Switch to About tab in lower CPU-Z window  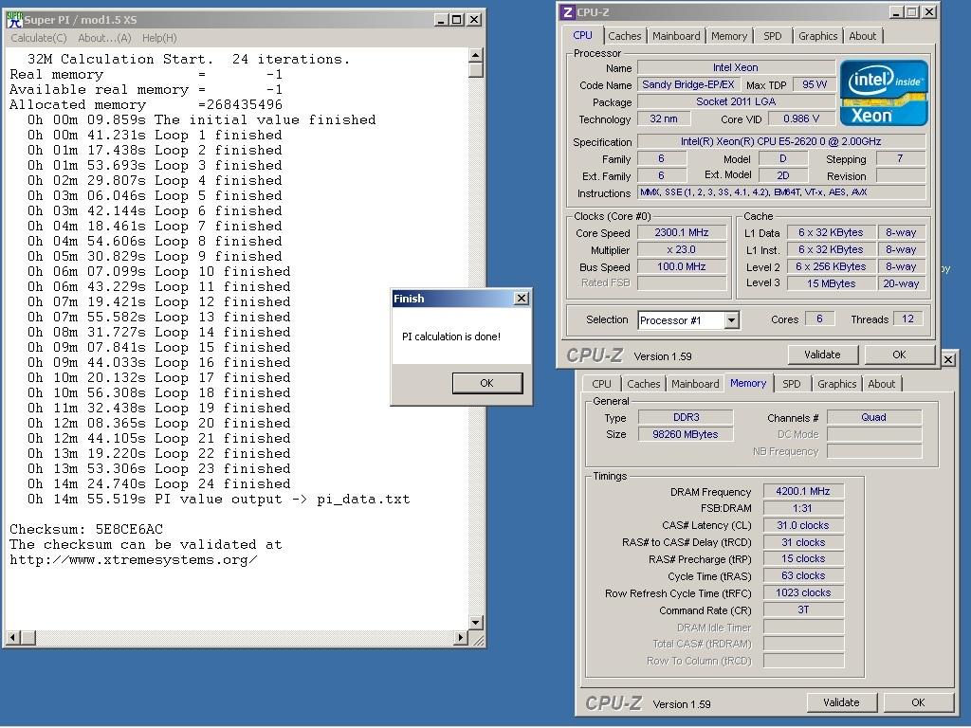click(881, 384)
